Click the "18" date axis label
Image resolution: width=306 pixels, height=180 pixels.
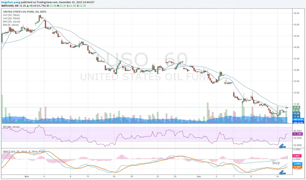(132, 177)
